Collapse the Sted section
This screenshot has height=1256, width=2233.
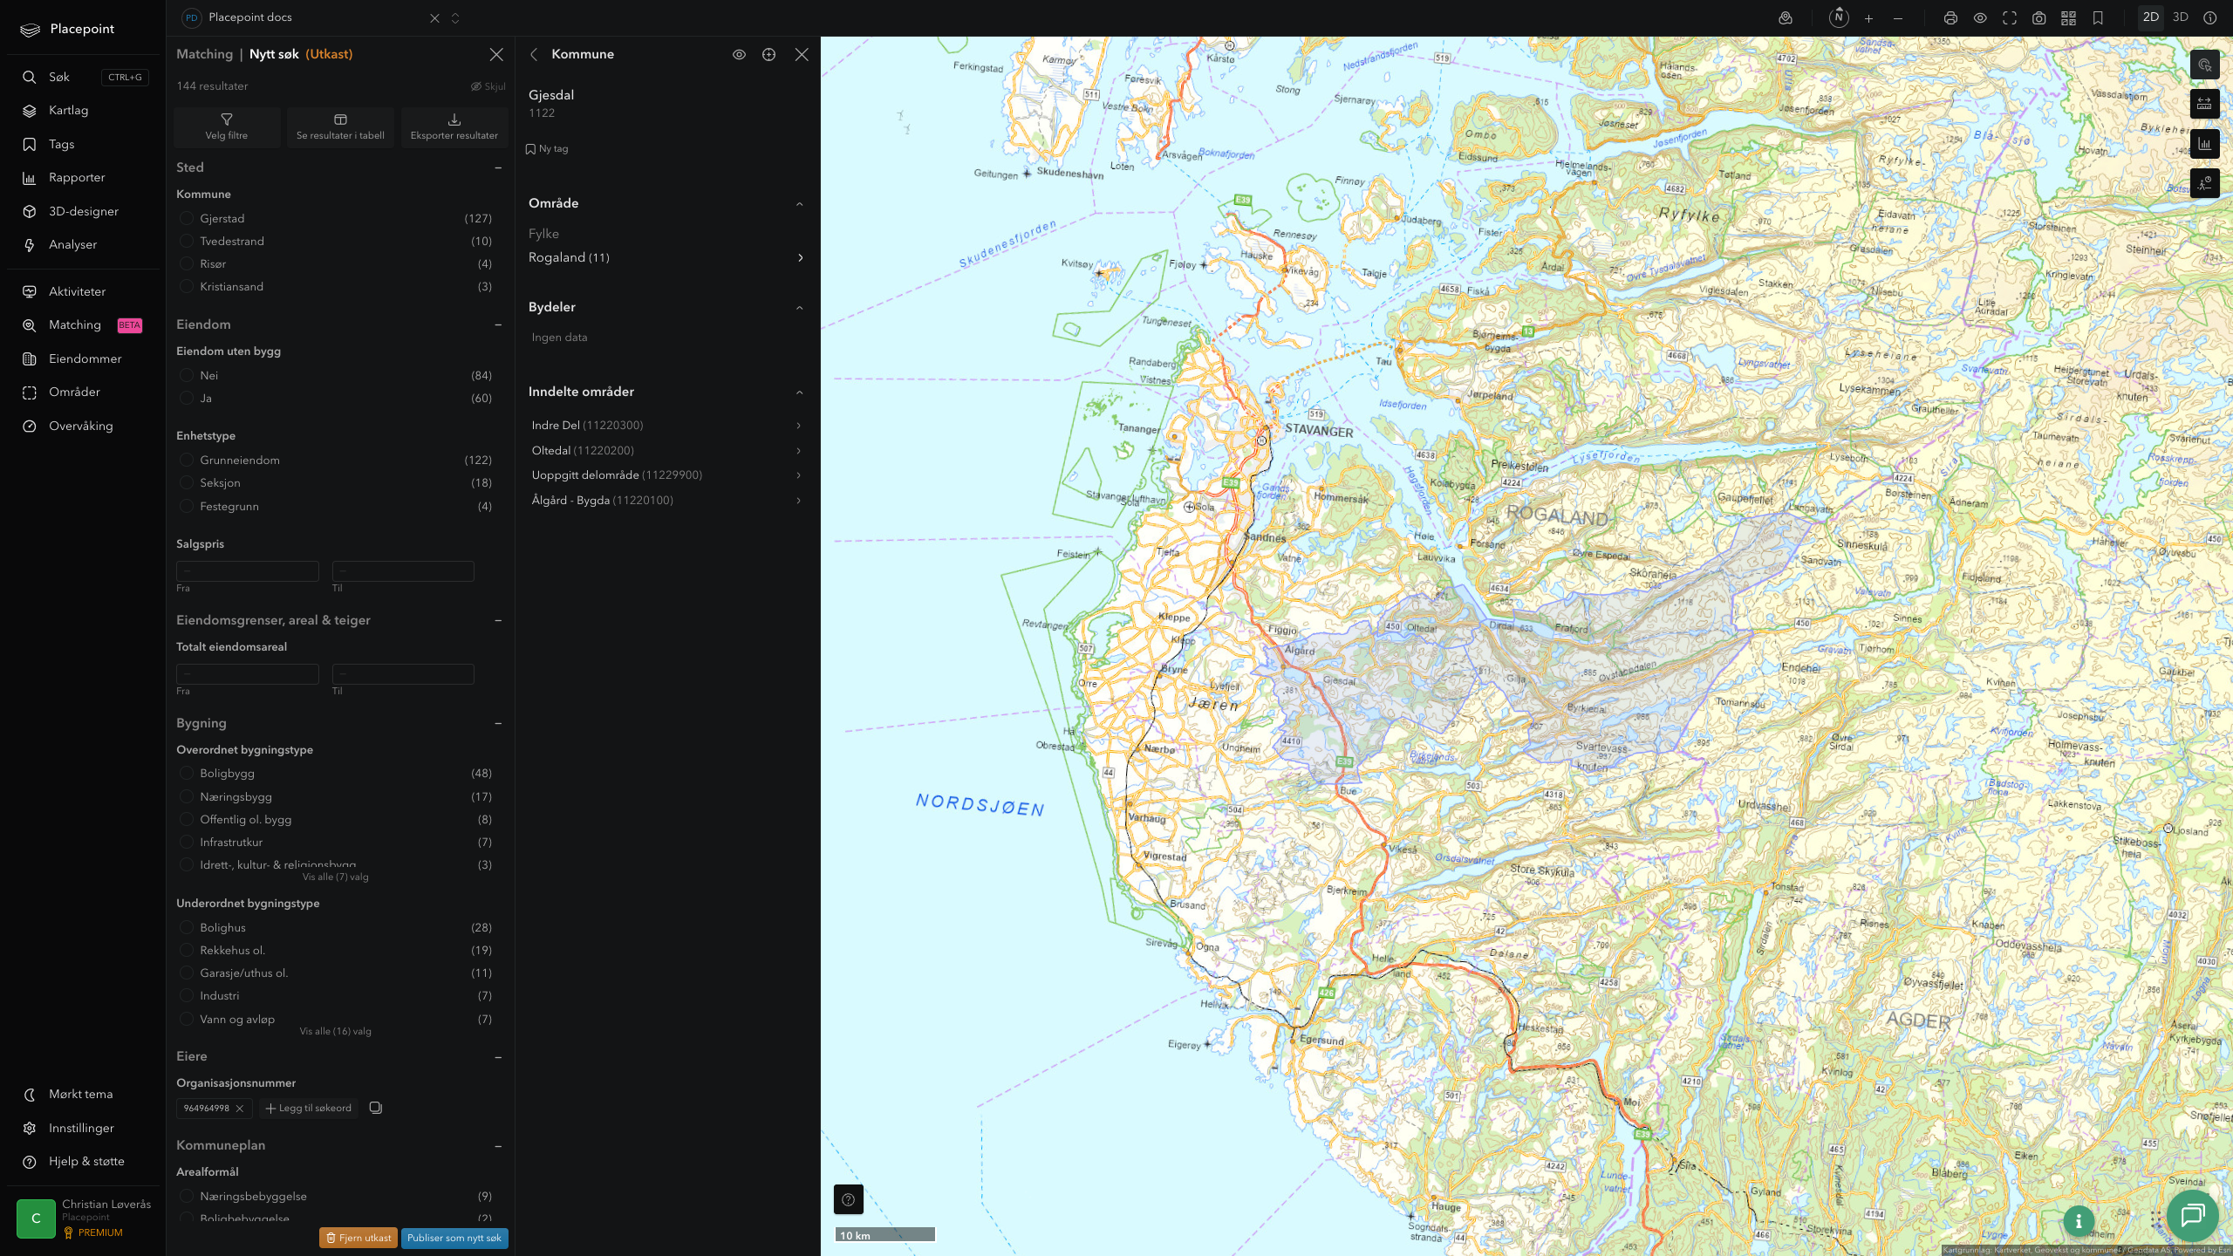click(x=498, y=167)
